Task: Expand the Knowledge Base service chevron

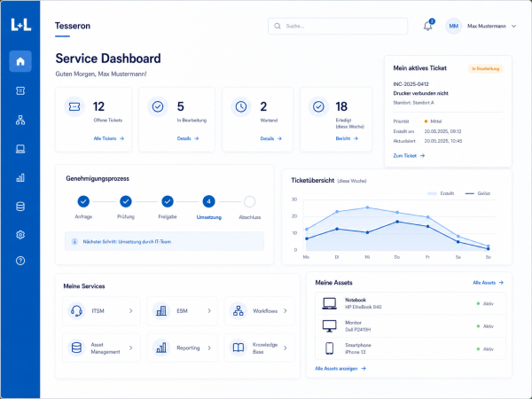Action: tap(286, 348)
